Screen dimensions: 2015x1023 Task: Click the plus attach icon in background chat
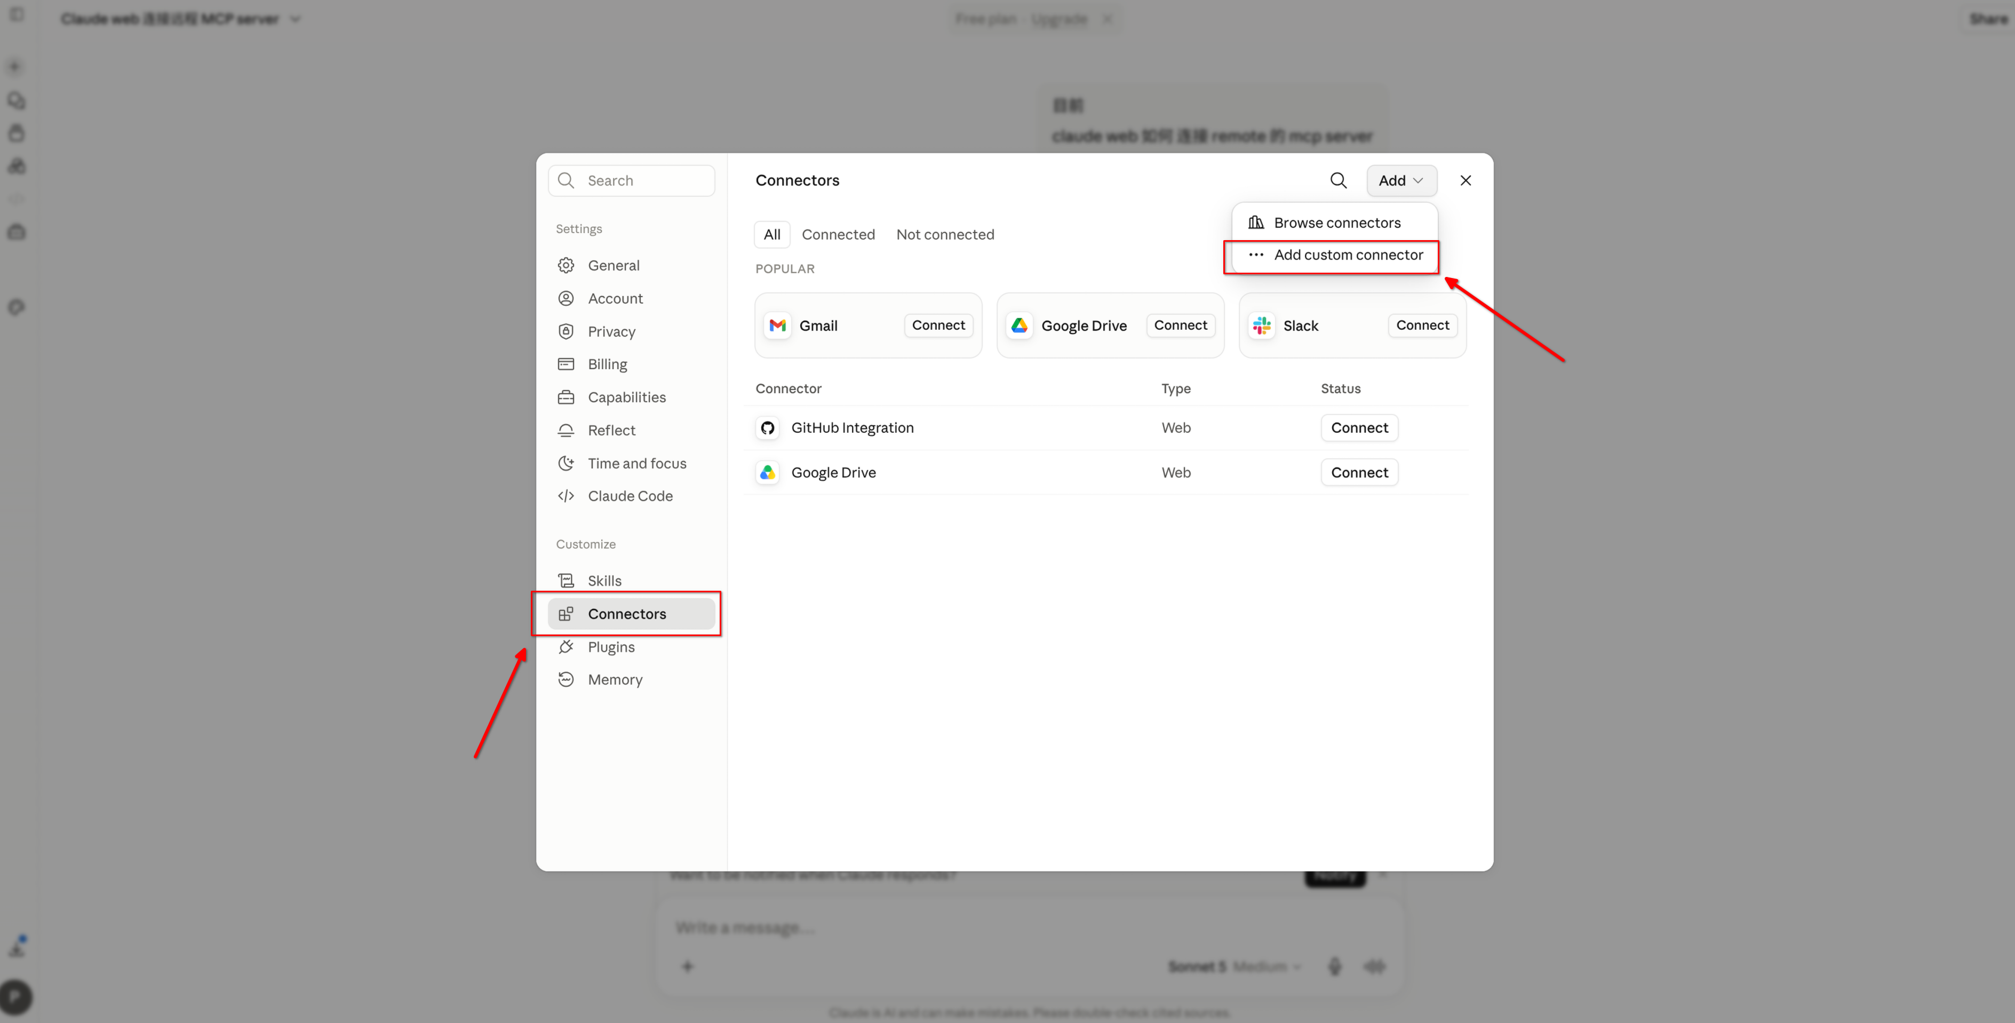point(687,966)
